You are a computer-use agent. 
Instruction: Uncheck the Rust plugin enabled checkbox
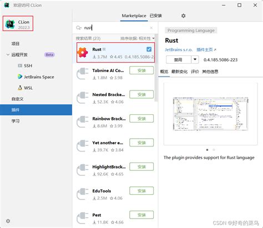[x=149, y=49]
